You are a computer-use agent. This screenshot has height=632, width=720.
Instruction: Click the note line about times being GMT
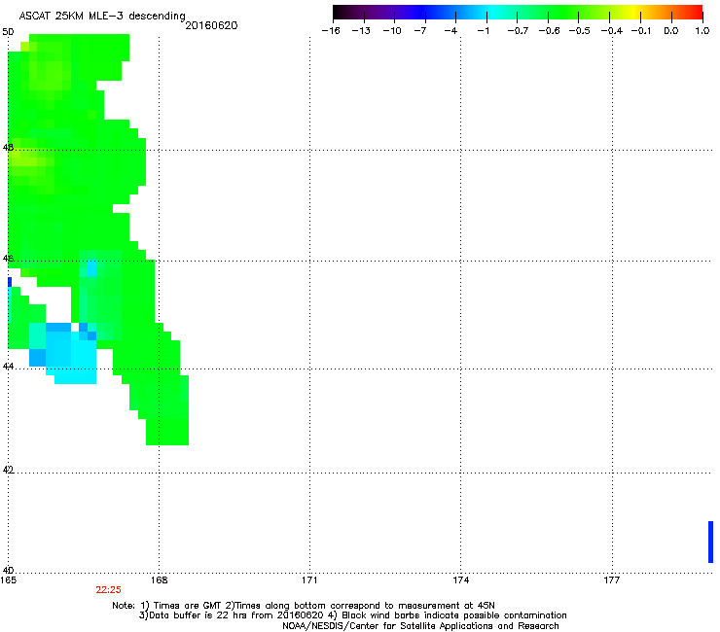304,606
